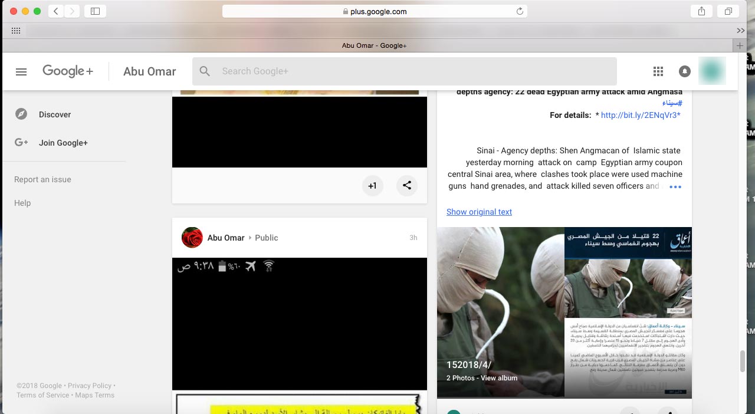Click the Join Google+ sidebar item

point(63,143)
